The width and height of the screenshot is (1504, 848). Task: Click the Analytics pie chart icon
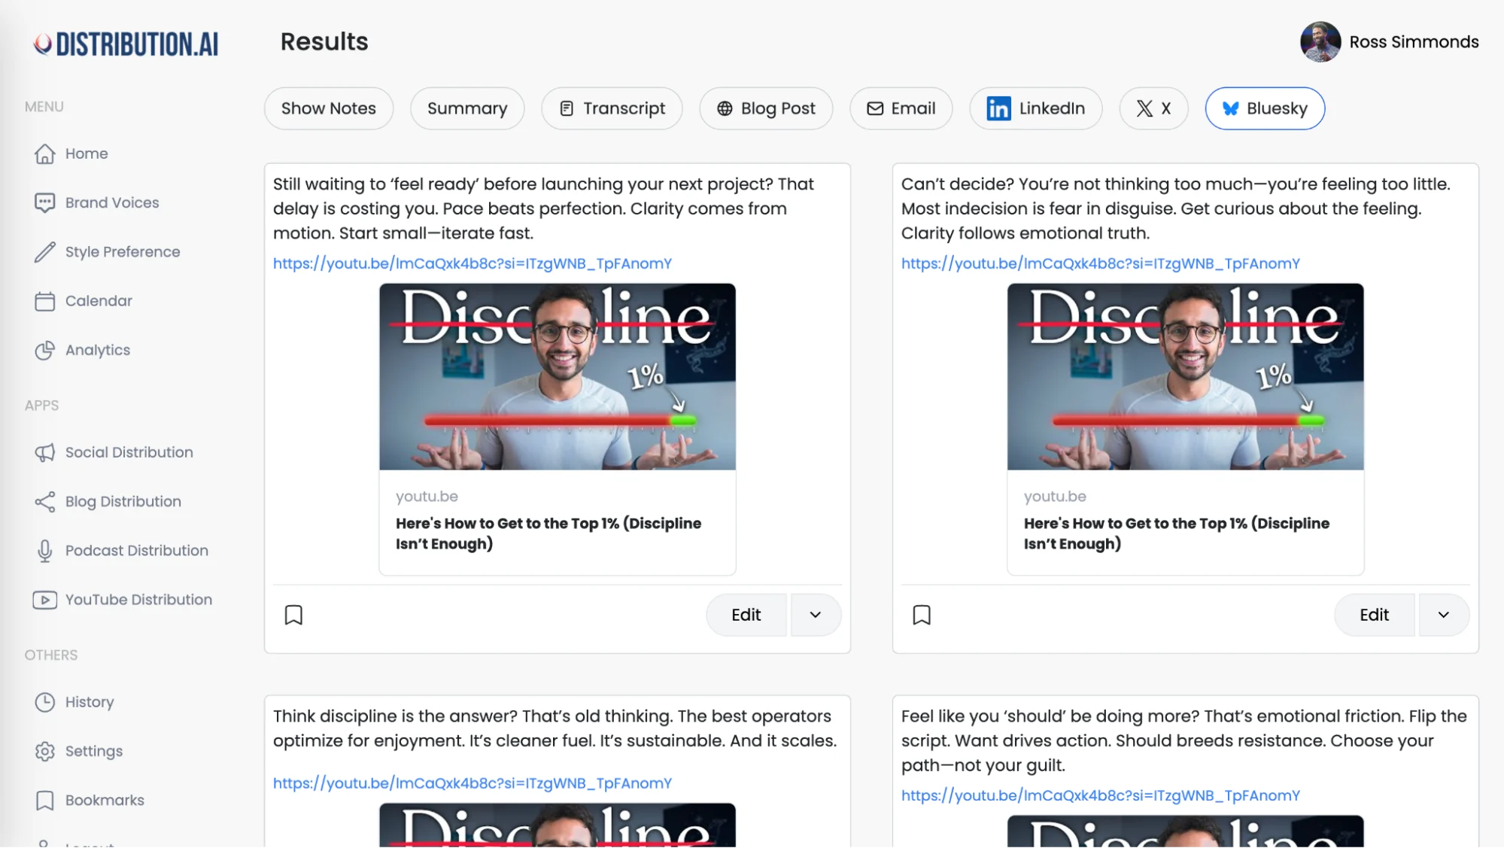pos(44,350)
